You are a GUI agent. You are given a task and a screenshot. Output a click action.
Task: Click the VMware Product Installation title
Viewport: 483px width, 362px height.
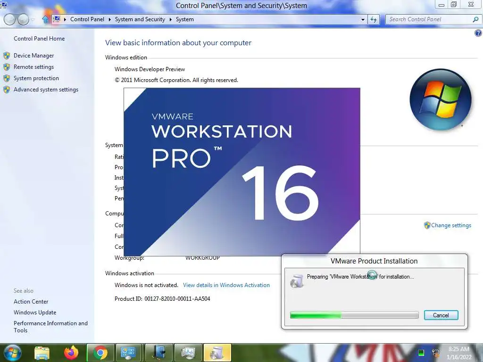(374, 261)
